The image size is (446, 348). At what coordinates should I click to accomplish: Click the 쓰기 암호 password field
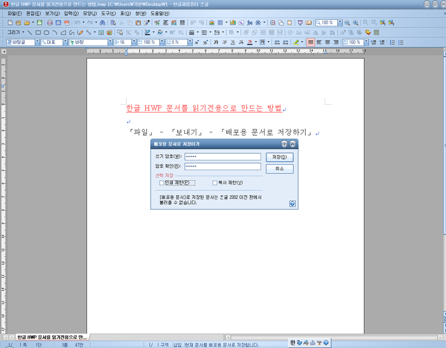coord(223,157)
